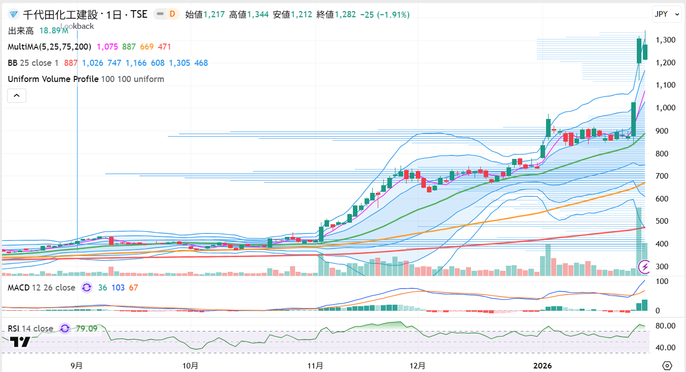This screenshot has height=372, width=686.
Task: Click the purple icon next to RSI
Action: point(65,328)
